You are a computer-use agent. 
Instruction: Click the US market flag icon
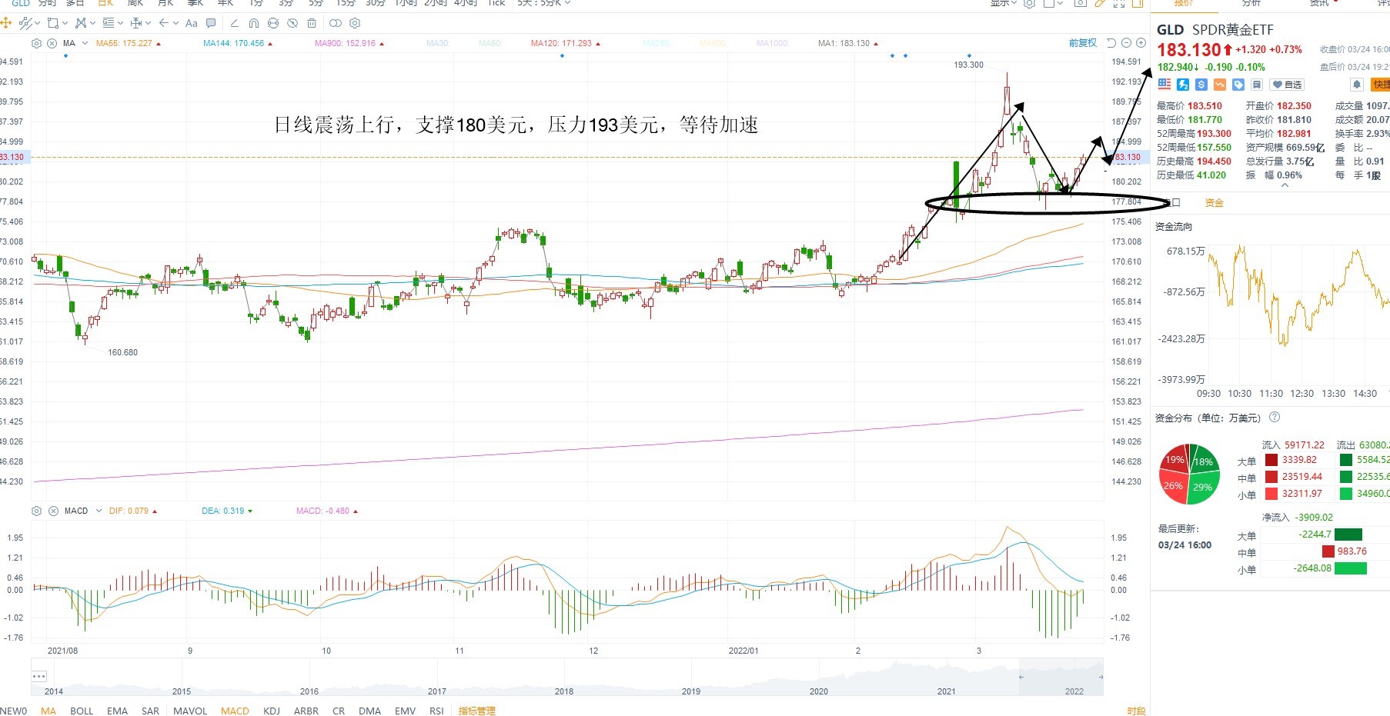(x=1164, y=85)
